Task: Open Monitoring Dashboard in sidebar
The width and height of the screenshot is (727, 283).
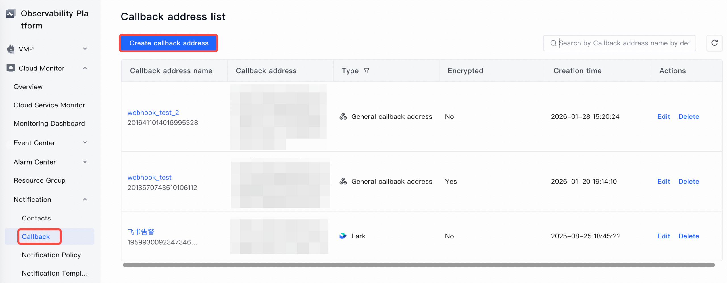Action: coord(49,123)
